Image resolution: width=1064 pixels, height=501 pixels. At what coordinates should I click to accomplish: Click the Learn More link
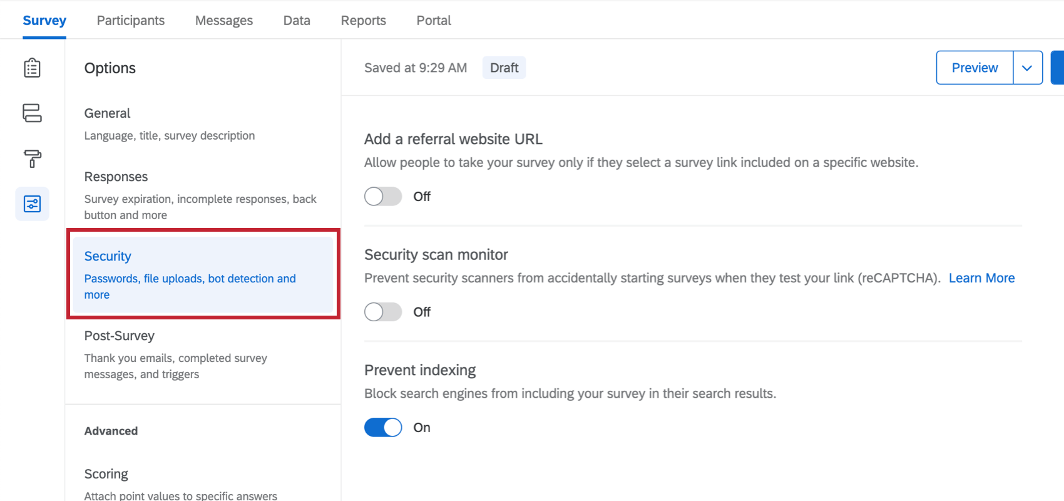click(x=981, y=278)
